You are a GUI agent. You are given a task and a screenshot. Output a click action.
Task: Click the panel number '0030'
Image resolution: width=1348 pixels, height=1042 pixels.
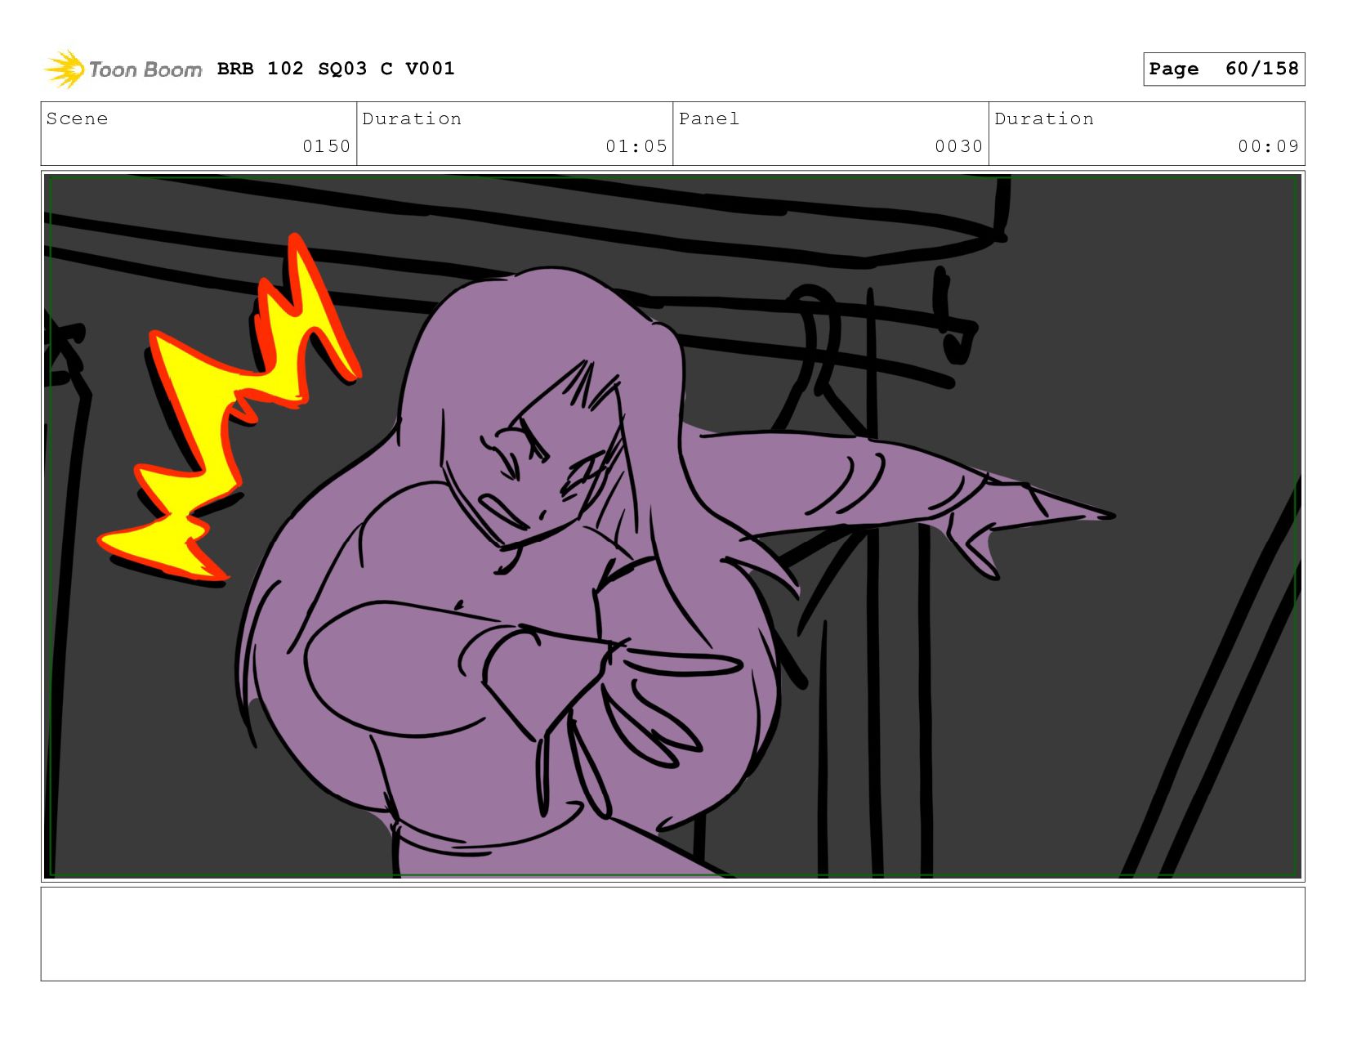point(958,146)
